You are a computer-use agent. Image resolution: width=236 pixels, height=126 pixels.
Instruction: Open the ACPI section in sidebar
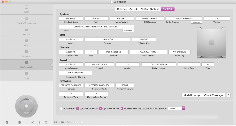pos(26,9)
